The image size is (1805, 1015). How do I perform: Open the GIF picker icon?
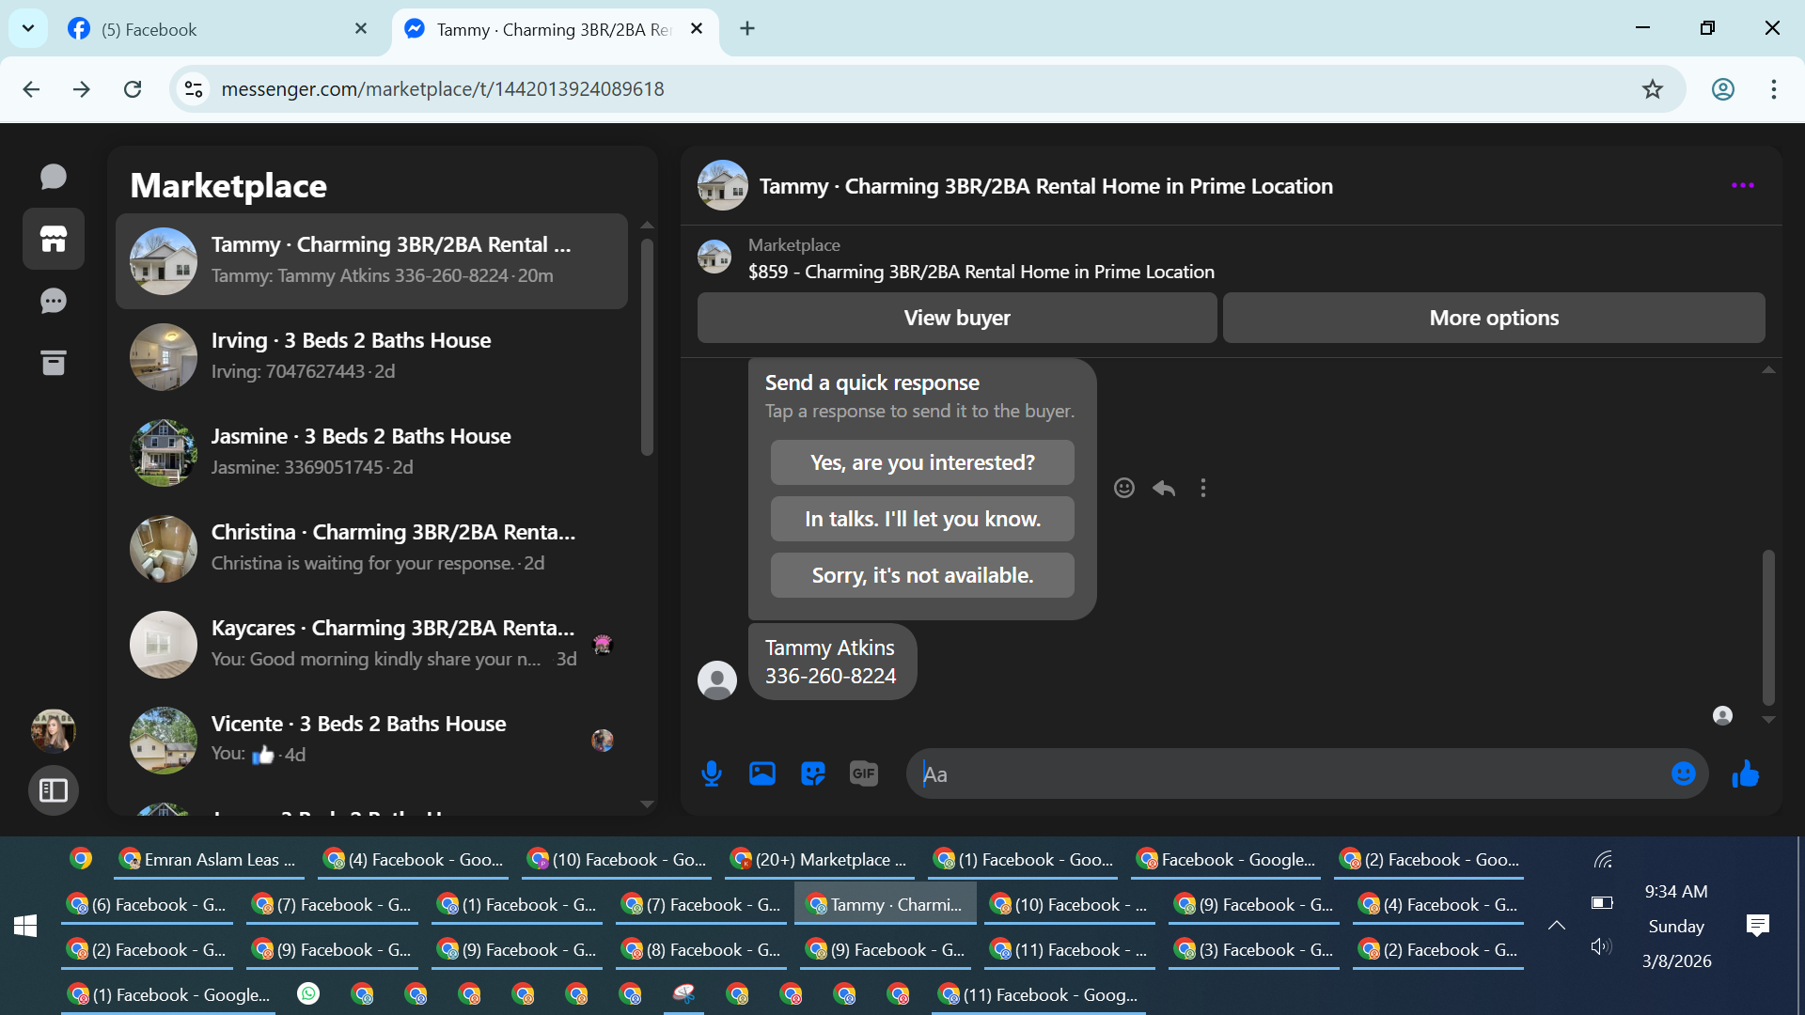(863, 773)
